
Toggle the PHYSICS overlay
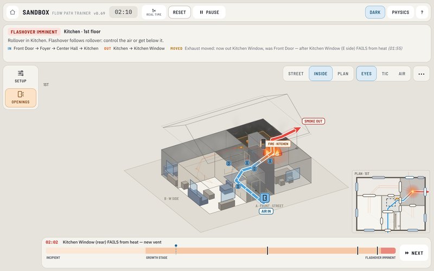tap(400, 12)
